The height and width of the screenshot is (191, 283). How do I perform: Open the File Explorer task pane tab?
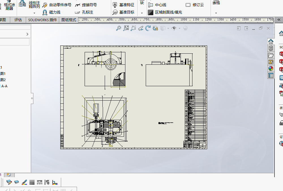pos(271,55)
